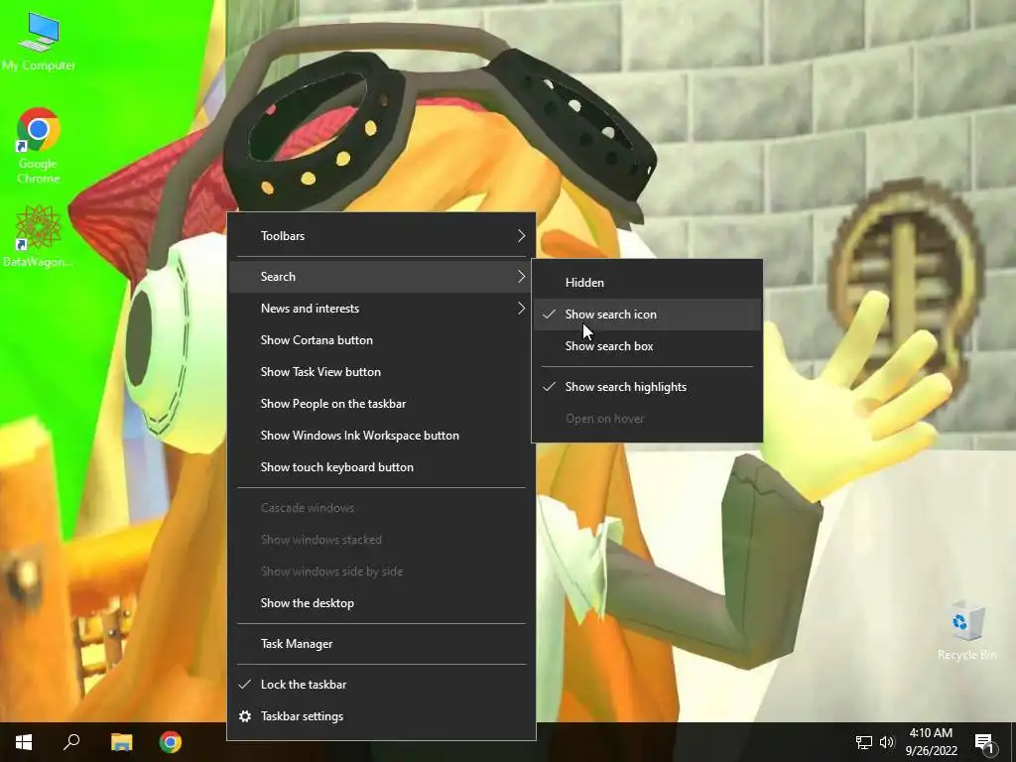This screenshot has height=762, width=1016.
Task: Expand News and interests submenu arrow
Action: pos(521,309)
